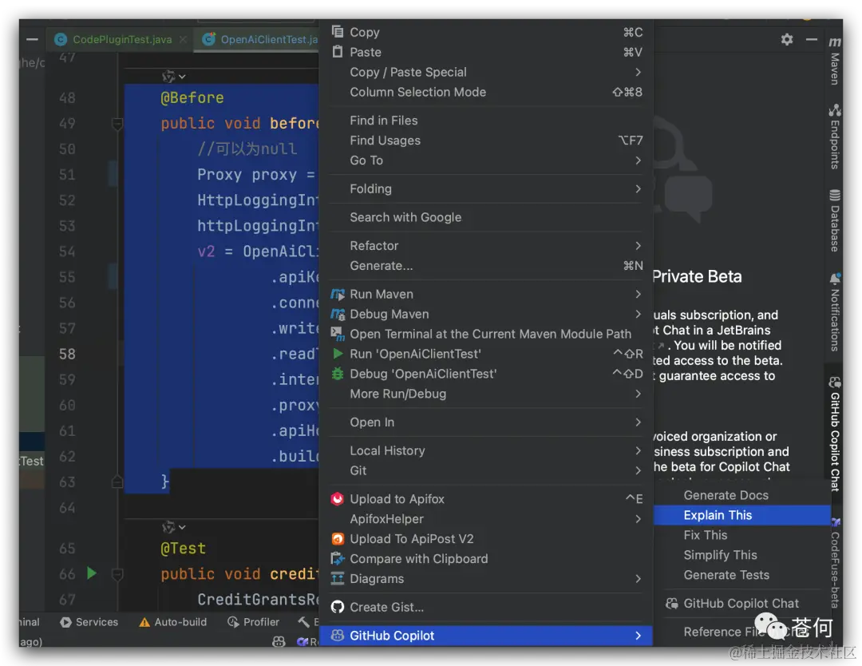Open the Services tool window
This screenshot has width=862, height=666.
coord(89,622)
